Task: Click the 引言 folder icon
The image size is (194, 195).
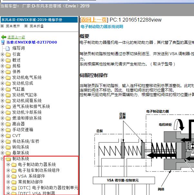Action: coord(8,54)
